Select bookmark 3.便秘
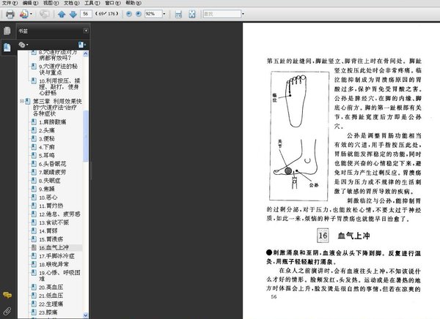The width and height of the screenshot is (440, 319). (x=47, y=138)
